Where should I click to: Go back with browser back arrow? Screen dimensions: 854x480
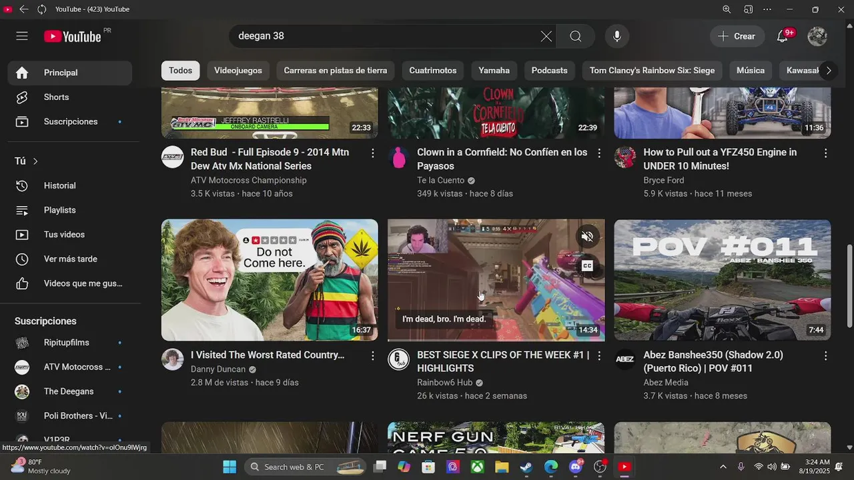(x=24, y=9)
